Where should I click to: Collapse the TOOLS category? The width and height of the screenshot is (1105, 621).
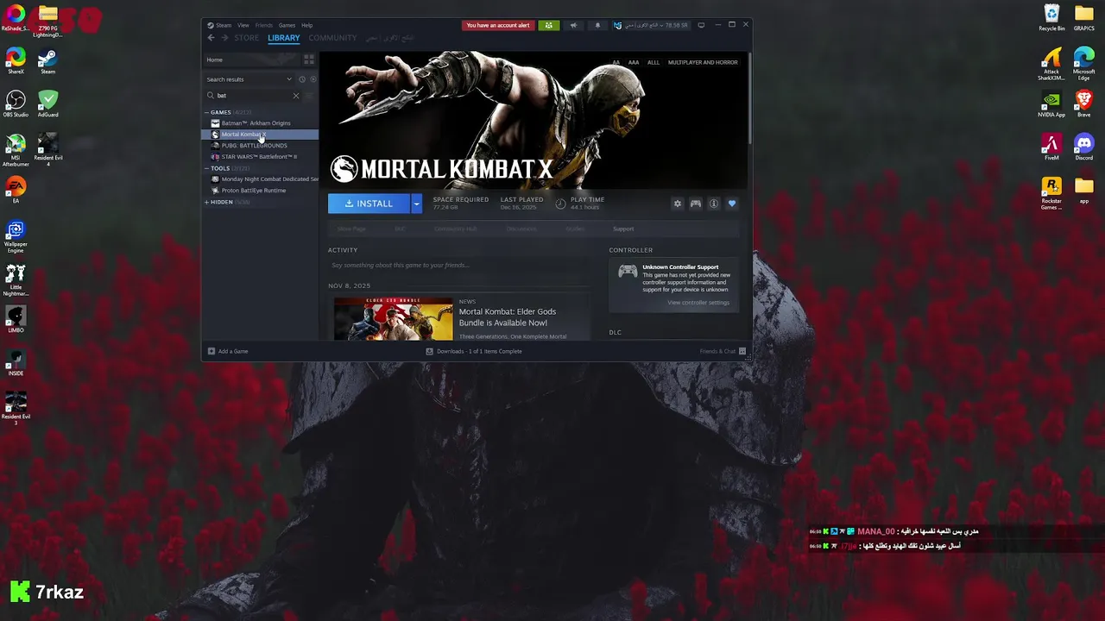[x=207, y=168]
